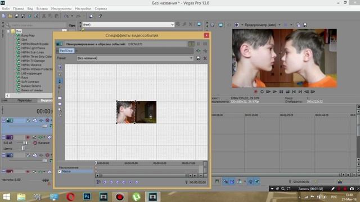Image resolution: width=360 pixels, height=202 pixels.
Task: Click the go to start button
Action: coord(294,91)
